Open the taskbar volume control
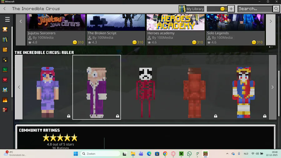This screenshot has height=158, width=281. click(257, 154)
